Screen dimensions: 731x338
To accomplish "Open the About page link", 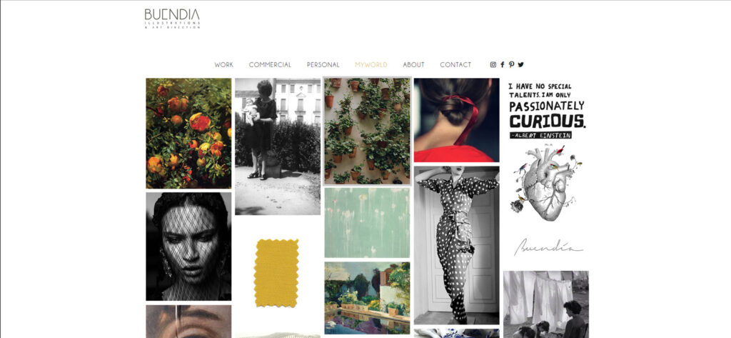I will point(413,65).
